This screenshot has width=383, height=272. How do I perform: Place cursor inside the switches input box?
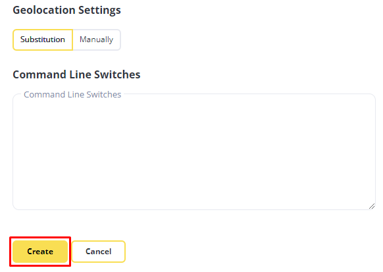point(194,151)
